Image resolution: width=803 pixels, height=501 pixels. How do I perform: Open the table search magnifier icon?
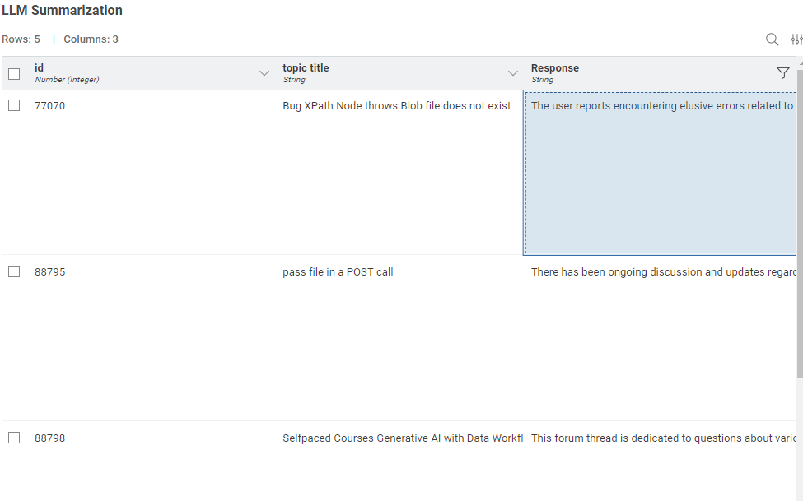pos(772,39)
